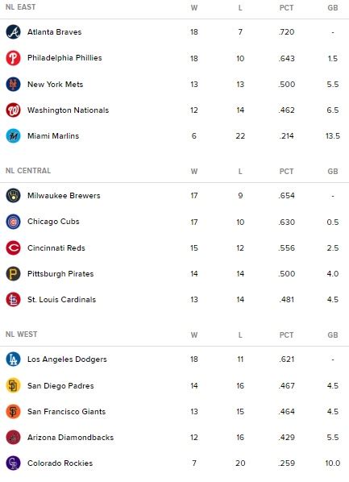Open the Los Angeles Dodgers logo
The image size is (349, 482).
13,359
